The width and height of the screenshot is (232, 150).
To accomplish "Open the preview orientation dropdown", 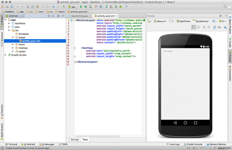I will [x=171, y=21].
